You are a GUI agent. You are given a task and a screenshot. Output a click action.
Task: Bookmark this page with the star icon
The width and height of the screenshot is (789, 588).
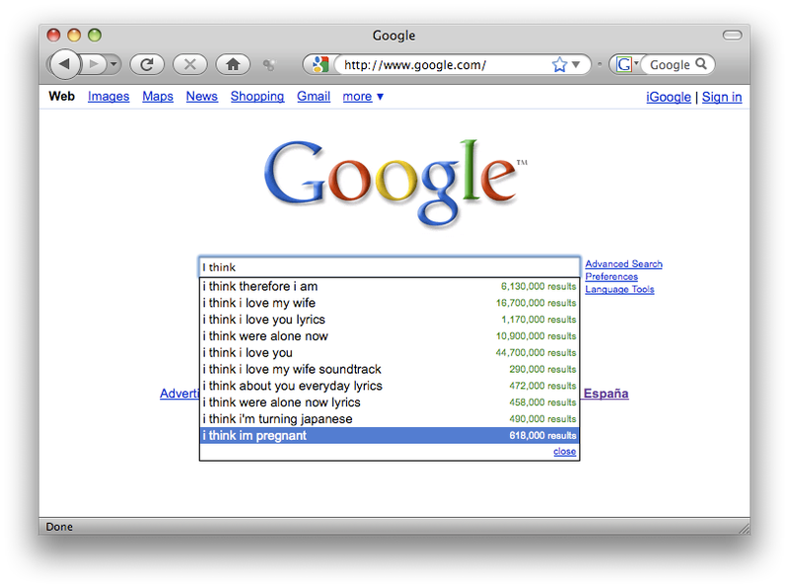(559, 64)
